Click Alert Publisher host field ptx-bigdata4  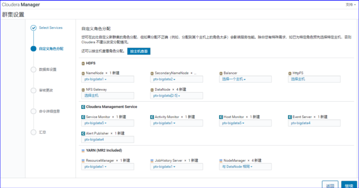pyautogui.click(x=108, y=139)
